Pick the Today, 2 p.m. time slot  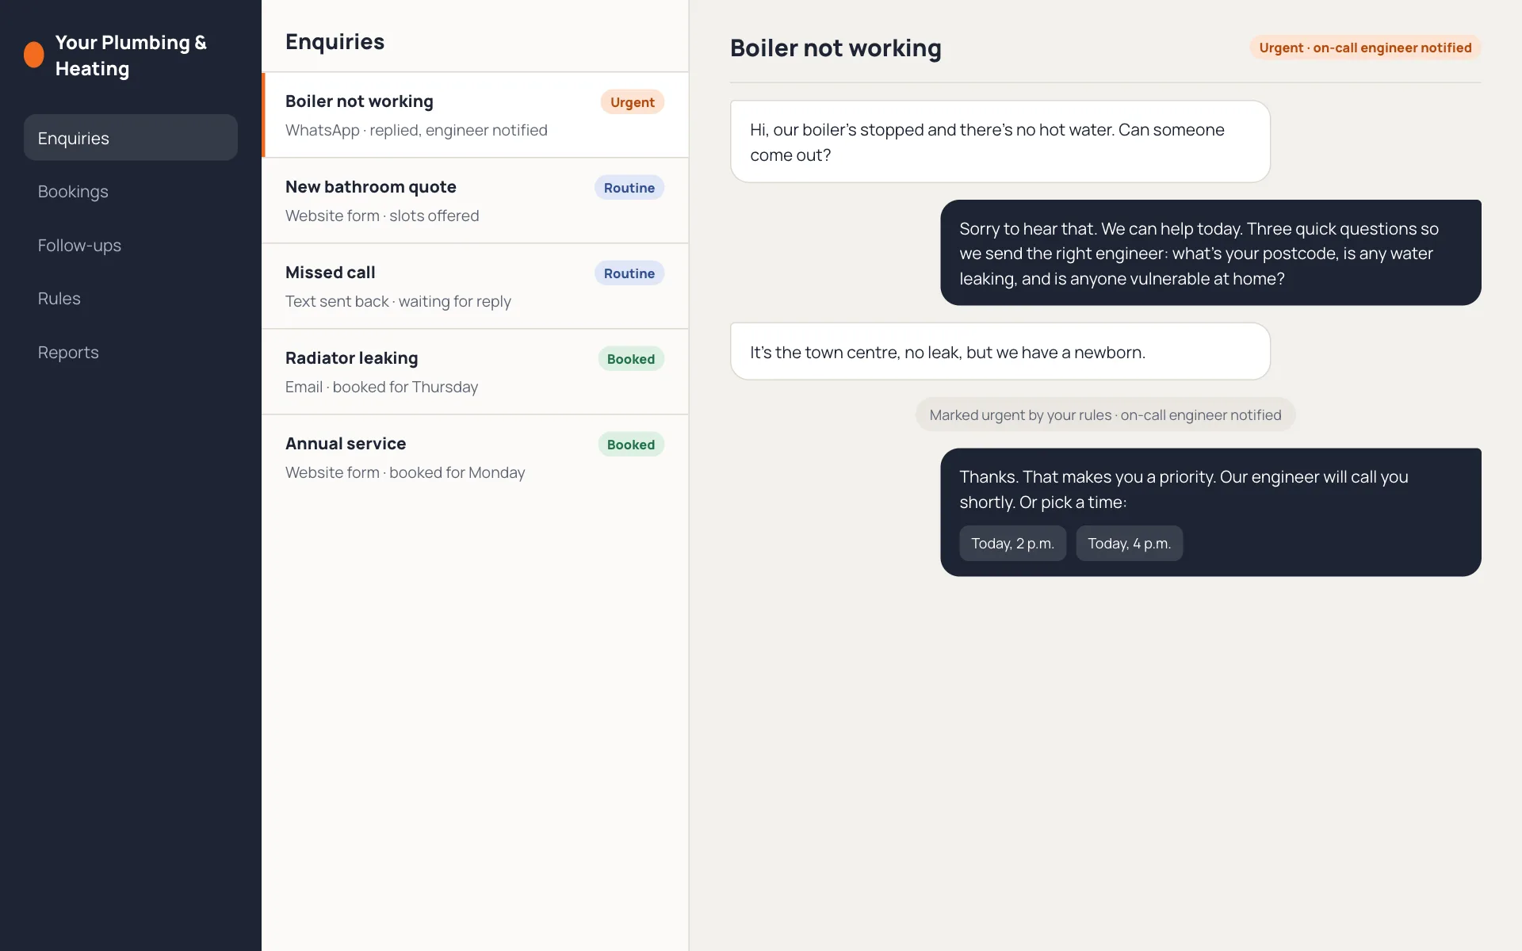coord(1012,544)
